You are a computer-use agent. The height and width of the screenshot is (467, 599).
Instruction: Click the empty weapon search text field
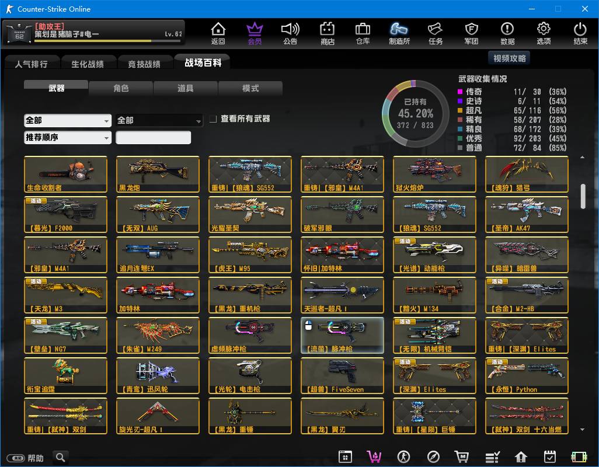click(153, 137)
